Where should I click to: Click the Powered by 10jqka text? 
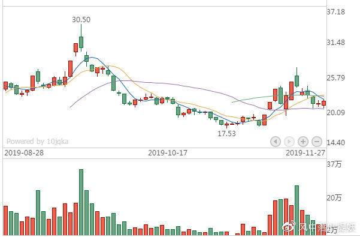click(37, 142)
